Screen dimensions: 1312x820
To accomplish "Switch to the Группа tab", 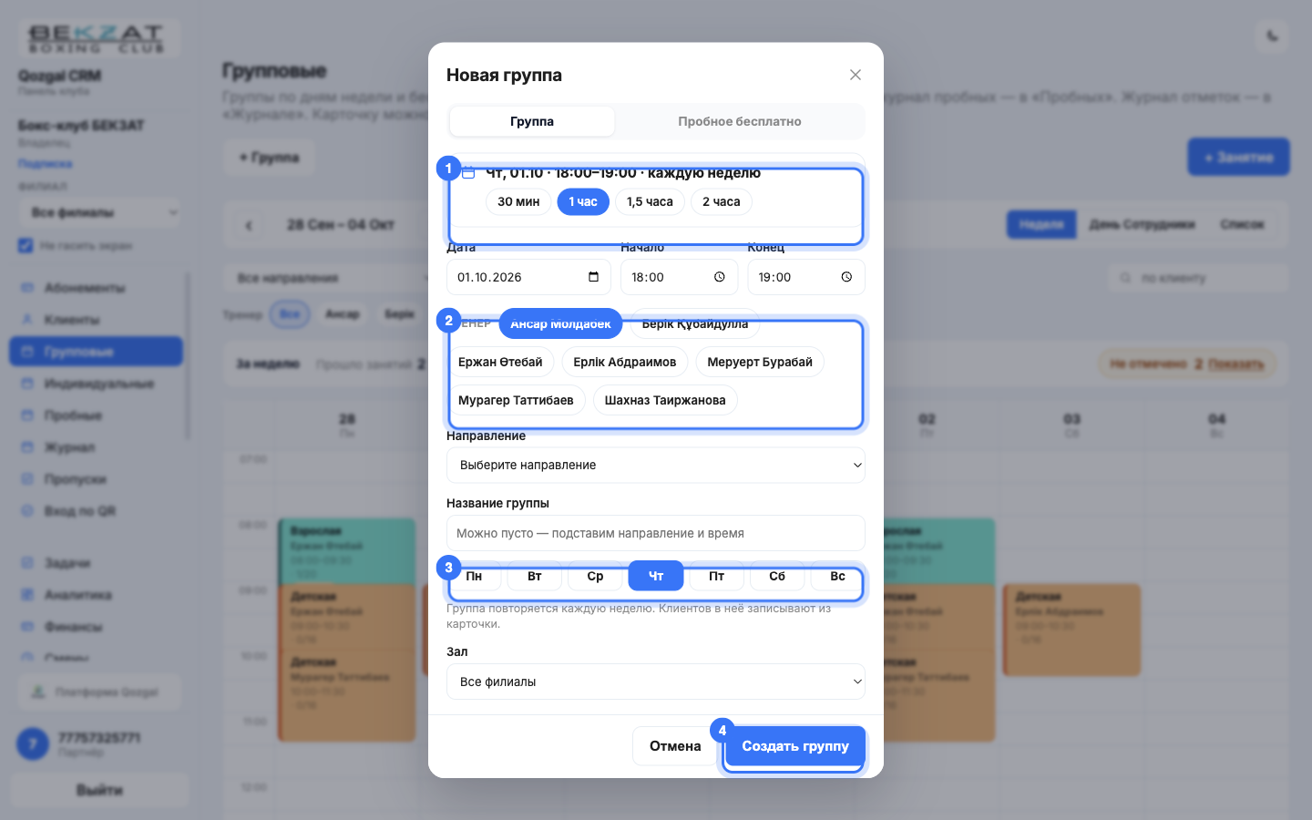I will tap(532, 121).
